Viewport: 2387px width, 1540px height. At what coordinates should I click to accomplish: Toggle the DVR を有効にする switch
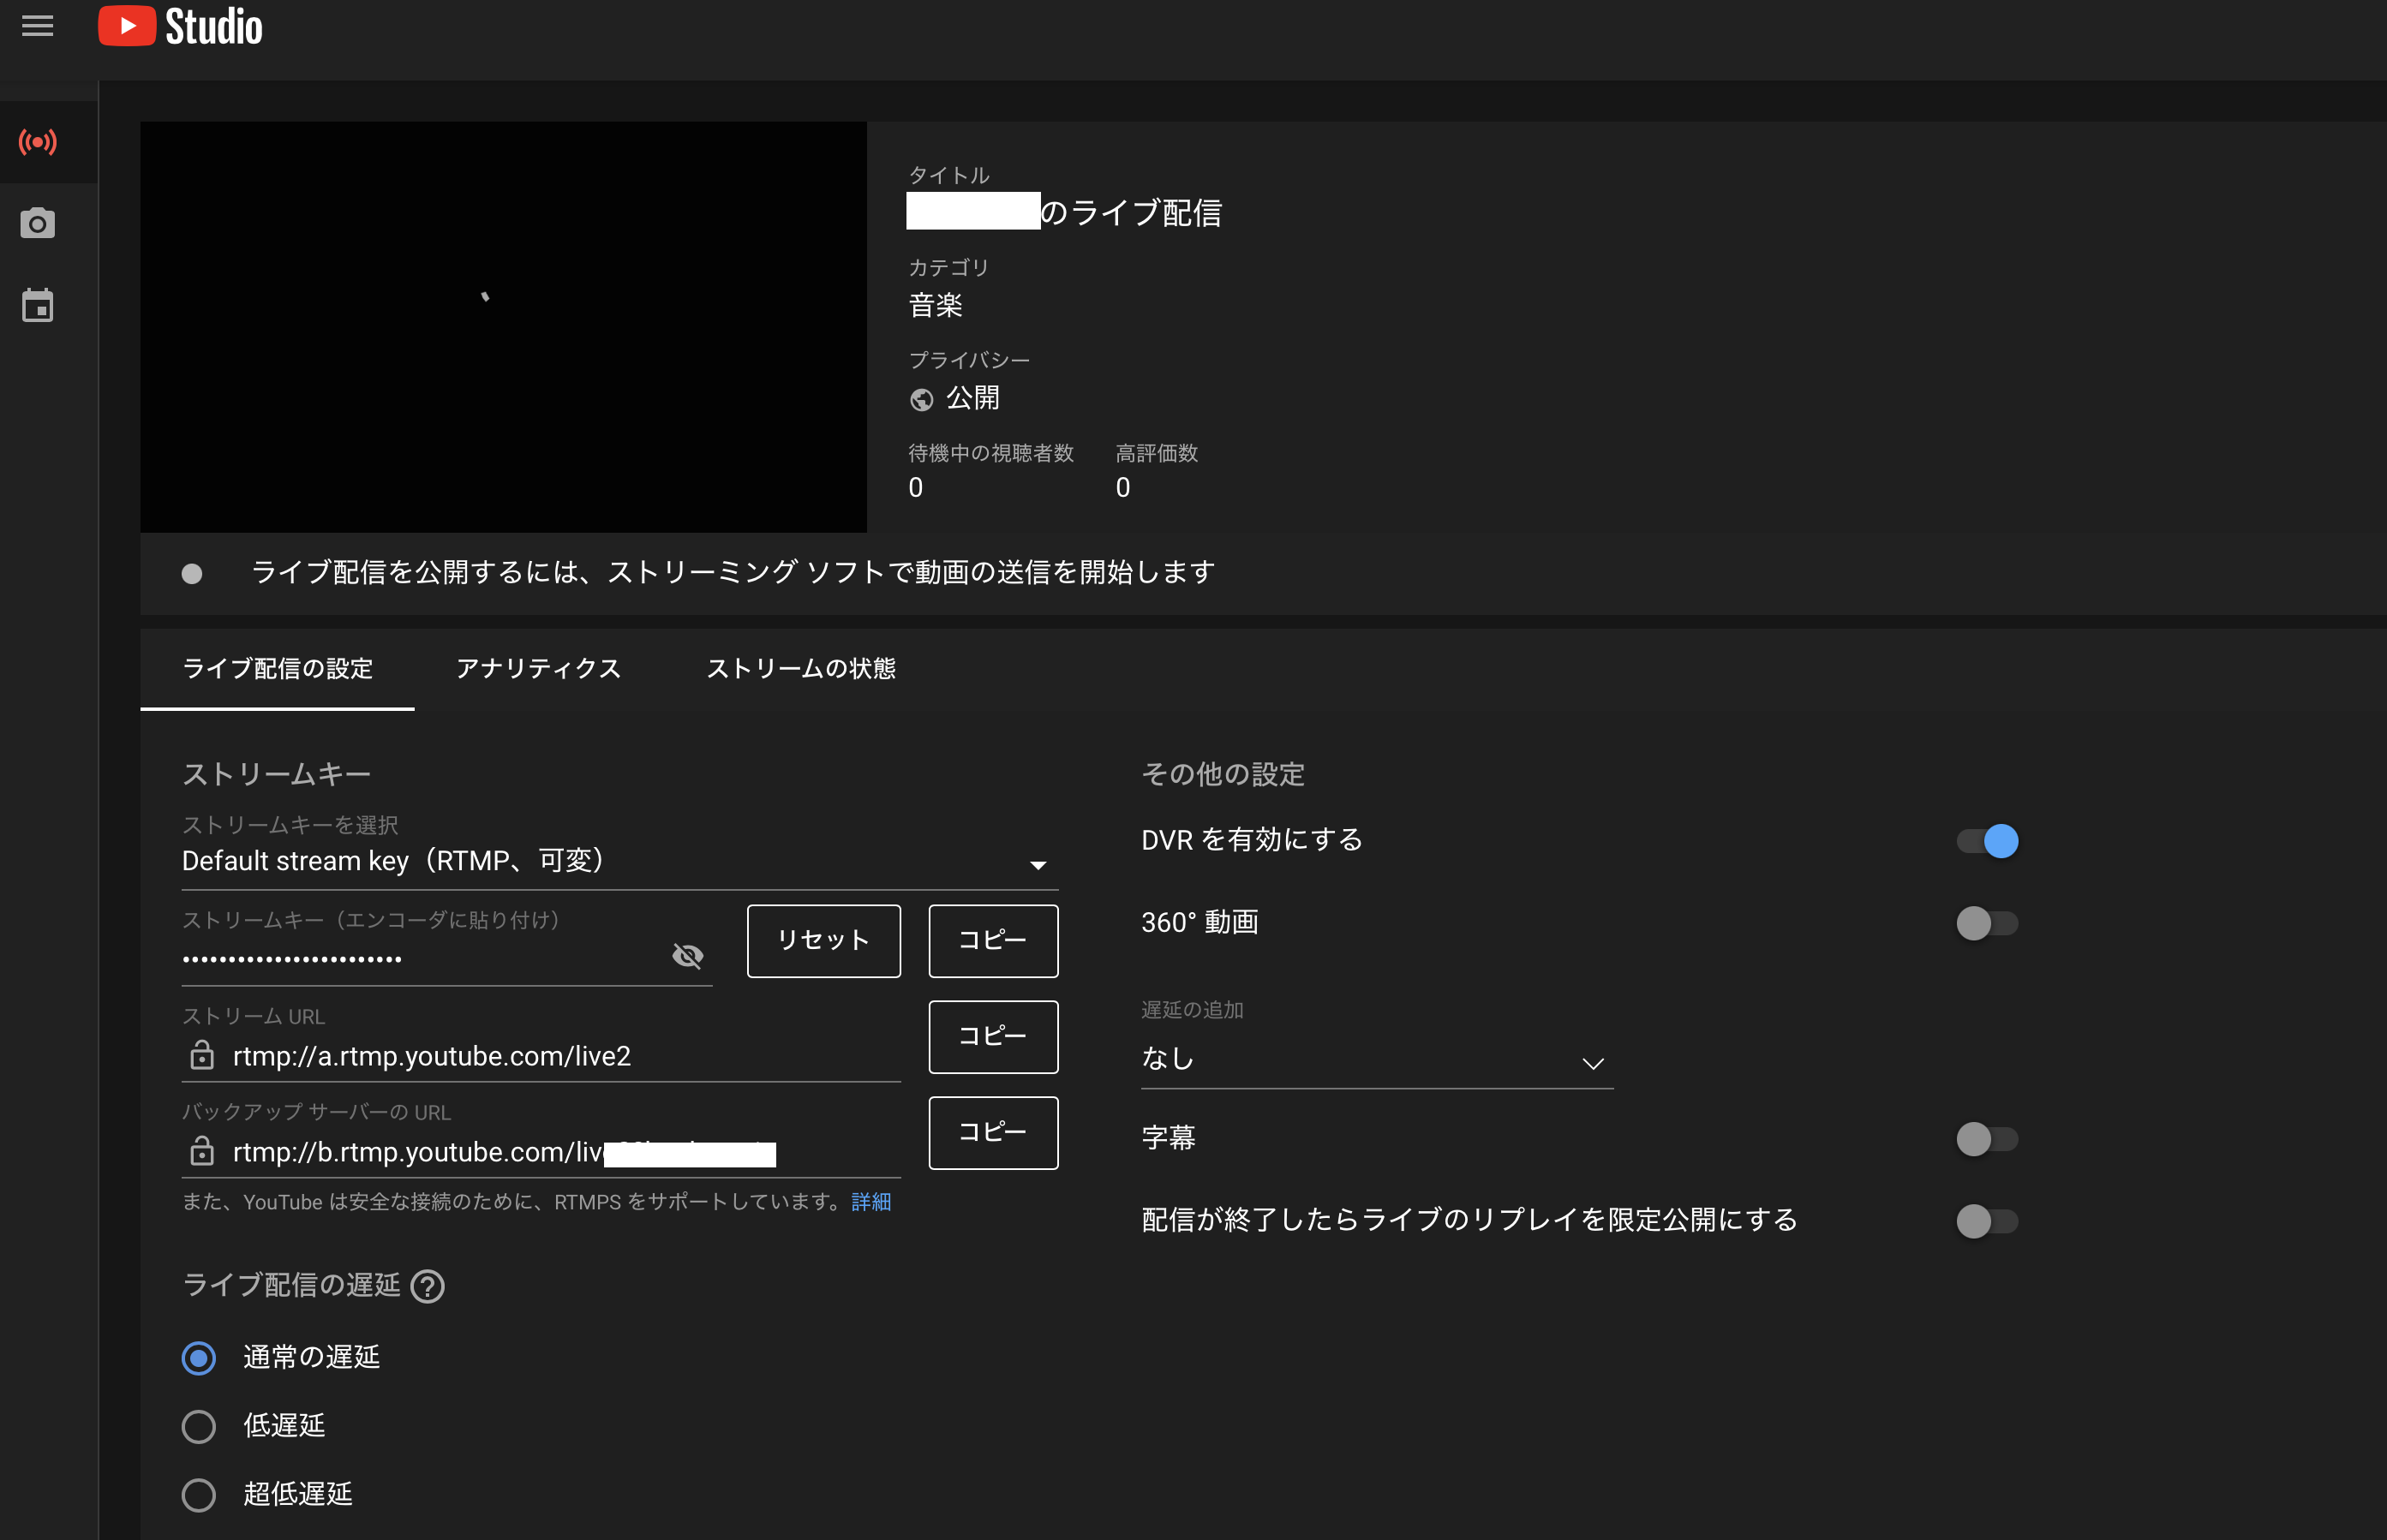click(1987, 841)
